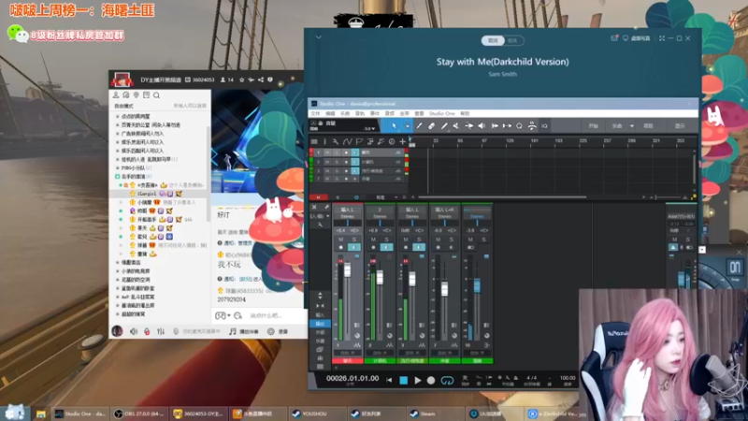Open input selector on mixer channel 1
The image size is (748, 421).
tap(347, 210)
